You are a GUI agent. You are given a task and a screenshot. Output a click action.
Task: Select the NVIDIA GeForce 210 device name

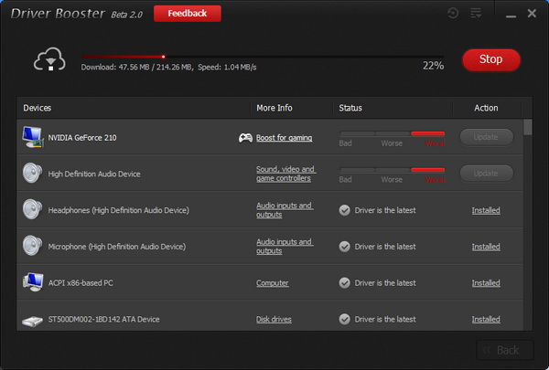(x=82, y=138)
